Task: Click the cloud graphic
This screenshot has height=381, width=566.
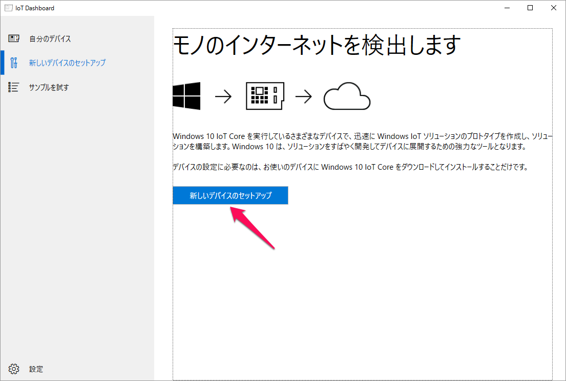Action: 347,96
